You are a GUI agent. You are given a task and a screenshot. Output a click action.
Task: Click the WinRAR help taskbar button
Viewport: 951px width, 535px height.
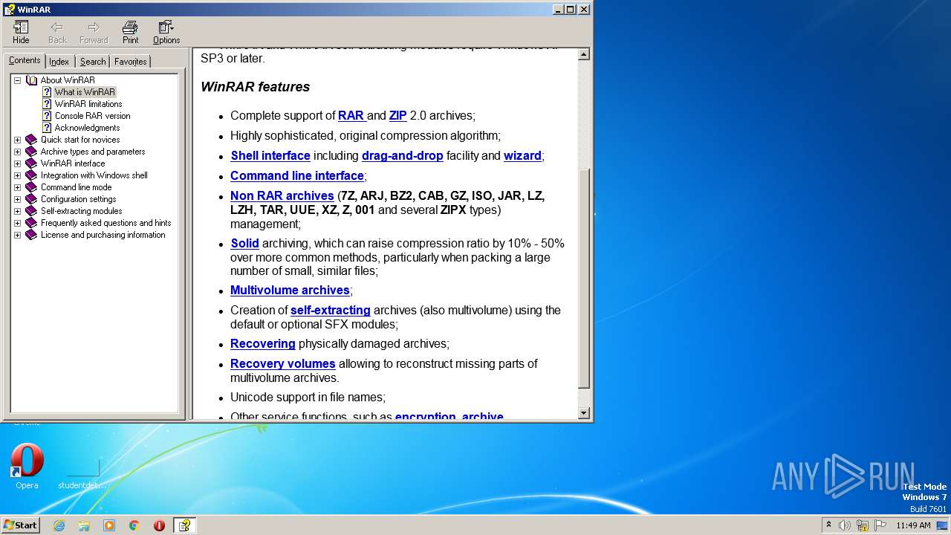pos(184,525)
